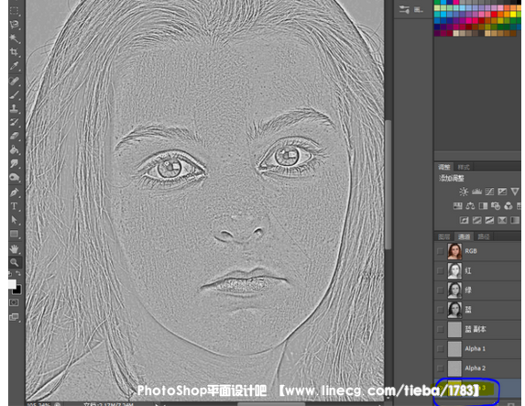Image resolution: width=525 pixels, height=406 pixels.
Task: Select the Alpha 2 channel name
Action: click(x=476, y=368)
